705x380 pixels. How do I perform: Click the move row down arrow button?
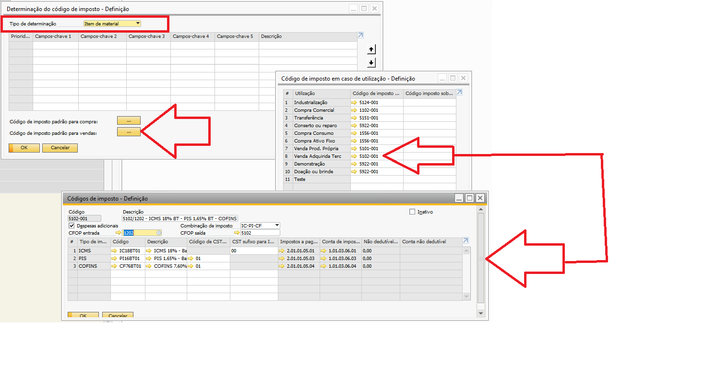tap(371, 63)
